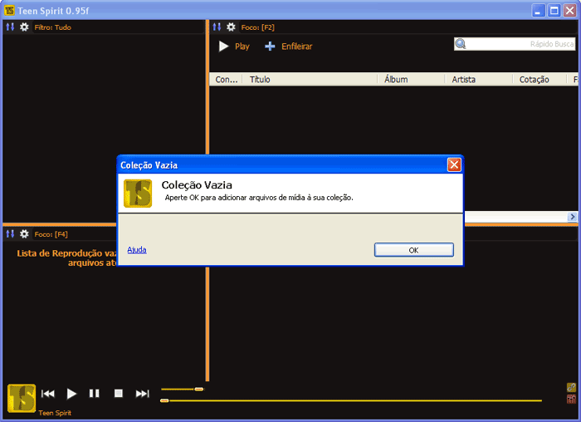581x422 pixels.
Task: Click the gear icon next to Foco: [F4]
Action: 24,234
